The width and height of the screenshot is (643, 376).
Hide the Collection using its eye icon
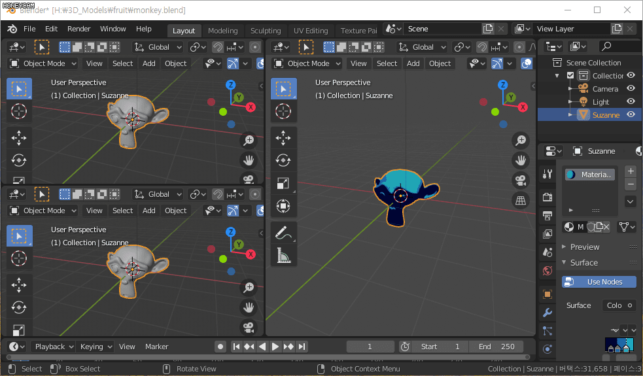(631, 75)
